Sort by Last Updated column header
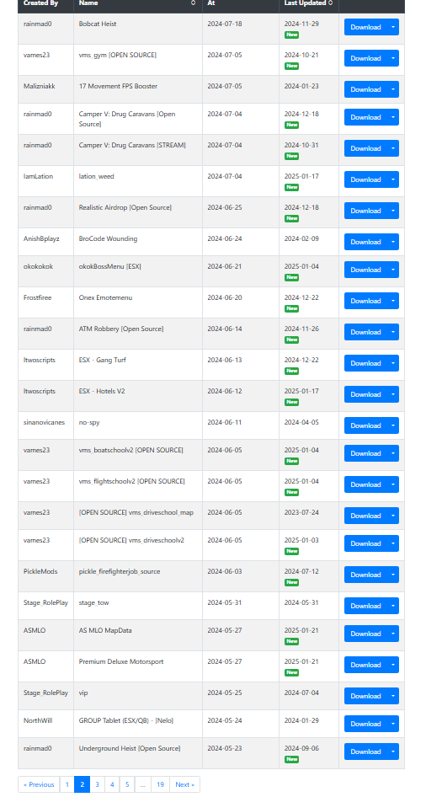The height and width of the screenshot is (797, 426). click(308, 3)
